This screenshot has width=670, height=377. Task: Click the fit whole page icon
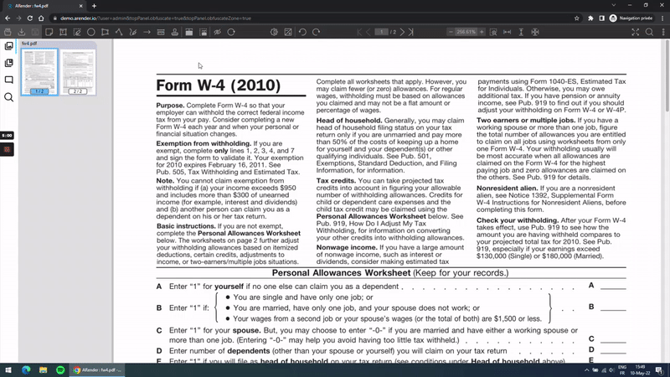pos(535,32)
